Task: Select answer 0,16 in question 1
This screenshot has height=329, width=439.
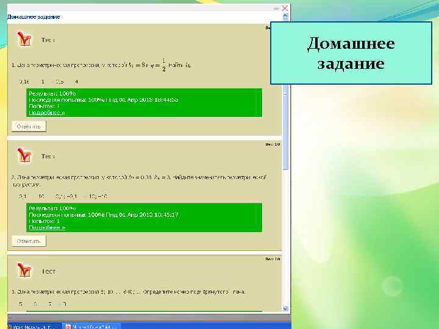Action: [24, 82]
